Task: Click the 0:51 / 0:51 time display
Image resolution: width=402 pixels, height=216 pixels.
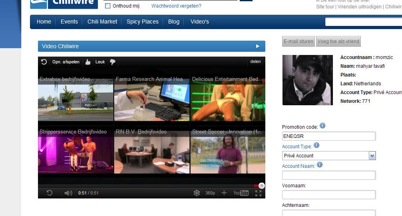Action: (88, 193)
